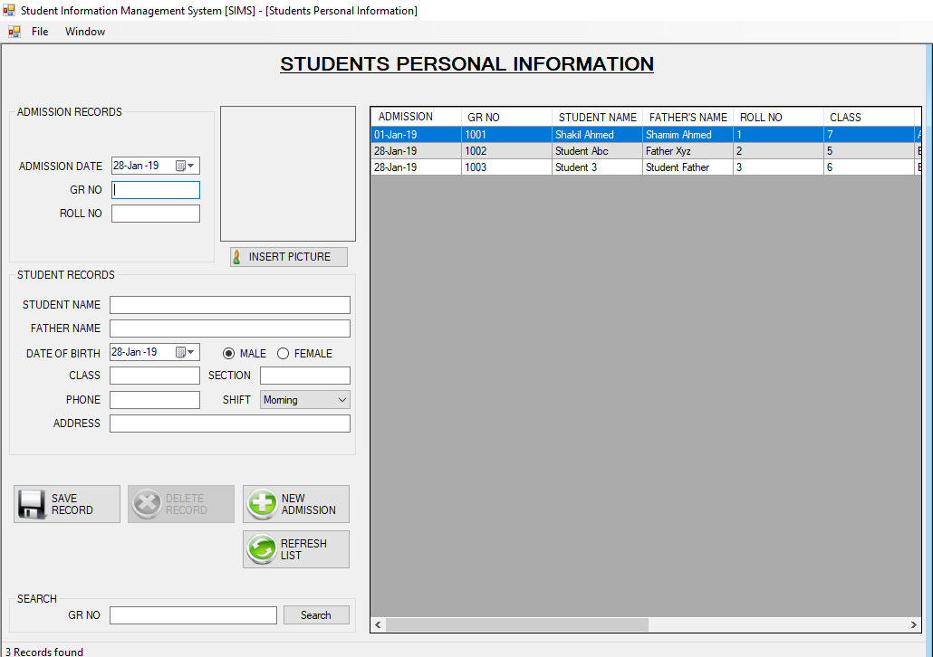
Task: Focus the Father Name text box
Action: (x=230, y=328)
